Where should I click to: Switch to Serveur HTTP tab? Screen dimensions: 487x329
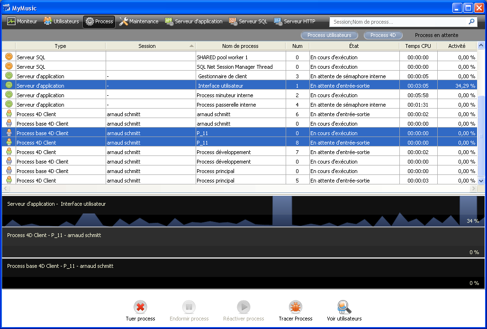pyautogui.click(x=295, y=21)
